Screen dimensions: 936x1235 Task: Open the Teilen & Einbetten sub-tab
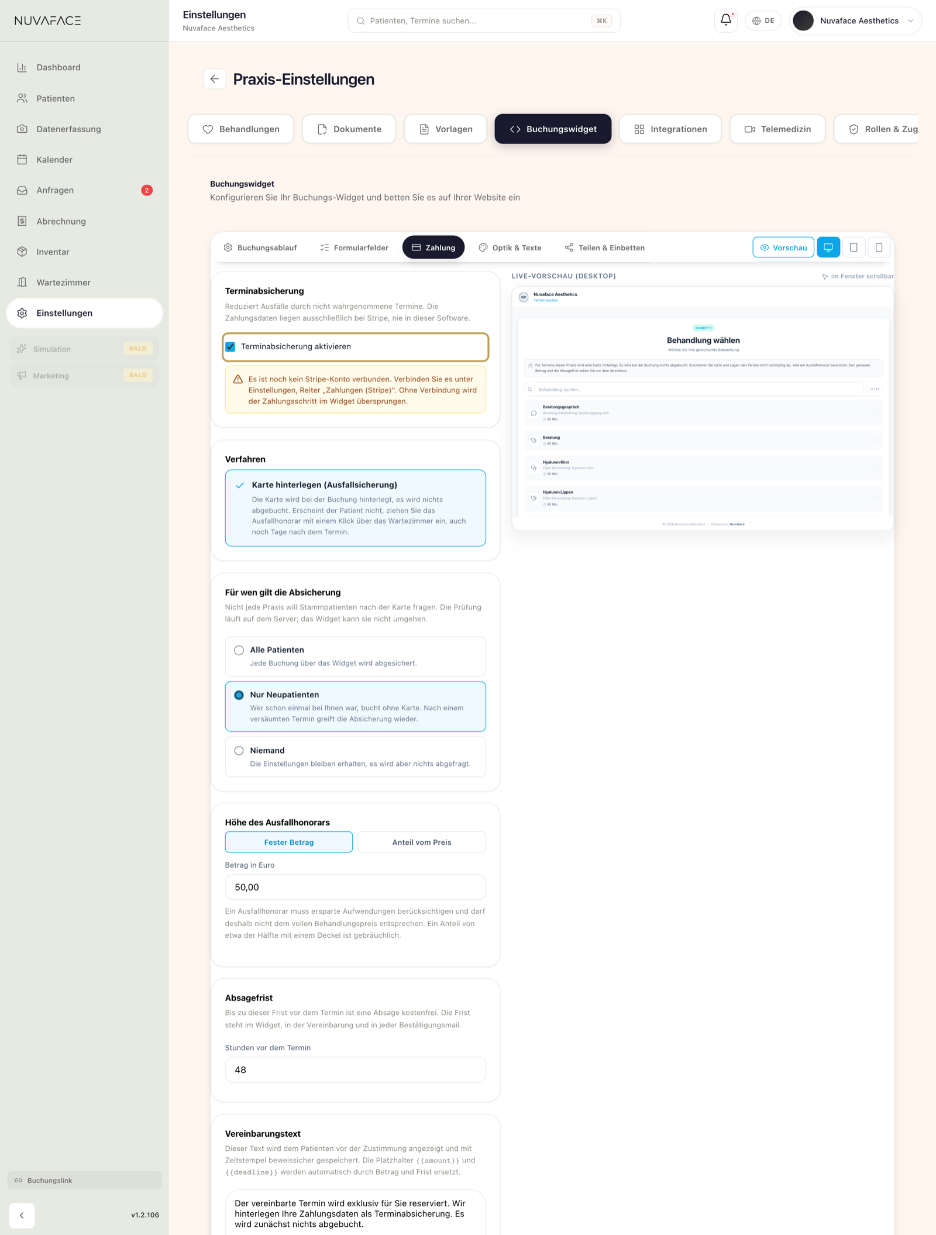click(605, 247)
